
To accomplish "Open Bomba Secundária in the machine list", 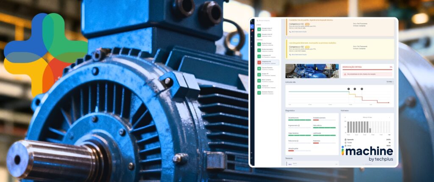I will [x=268, y=50].
